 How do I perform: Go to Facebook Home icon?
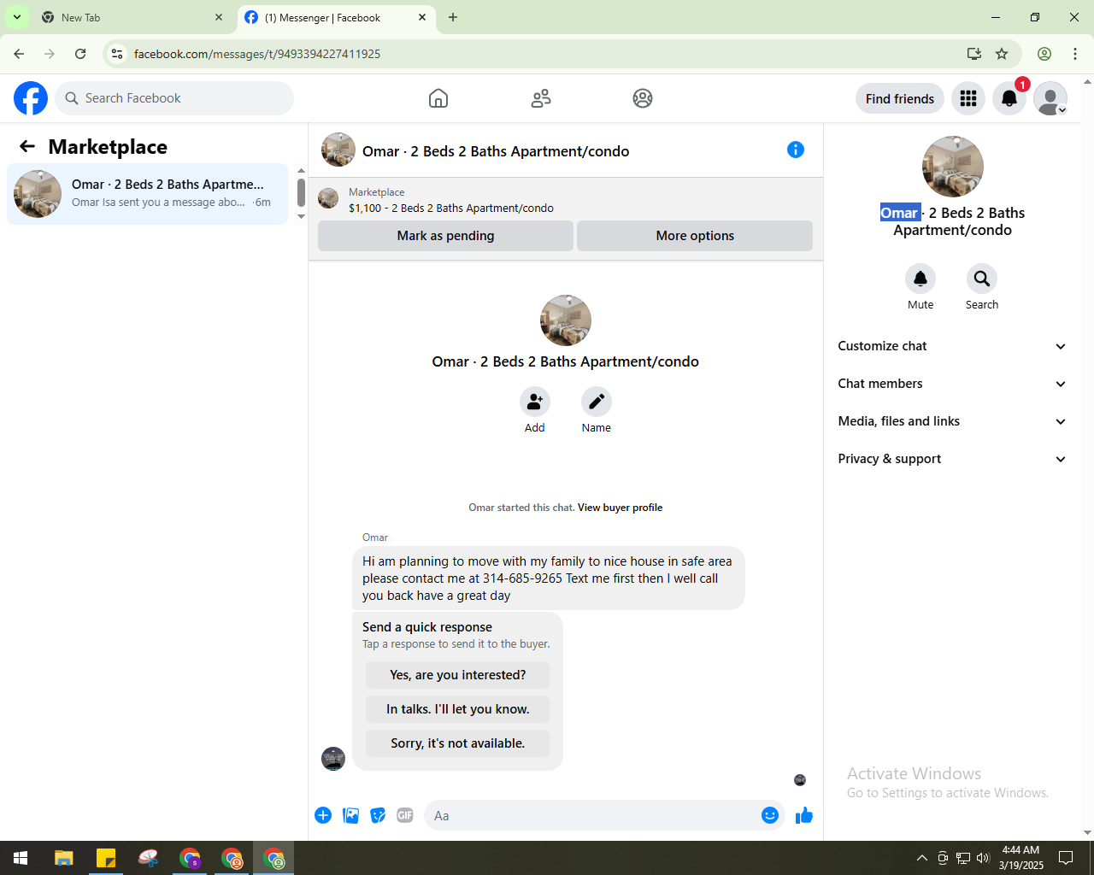438,98
